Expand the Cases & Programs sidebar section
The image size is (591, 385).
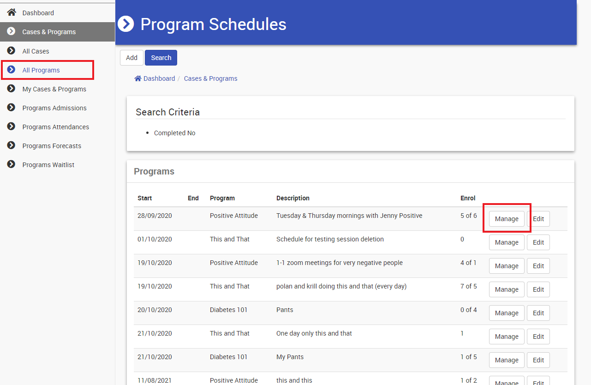[x=49, y=32]
